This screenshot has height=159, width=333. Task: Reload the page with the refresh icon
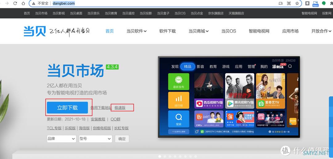15,3
